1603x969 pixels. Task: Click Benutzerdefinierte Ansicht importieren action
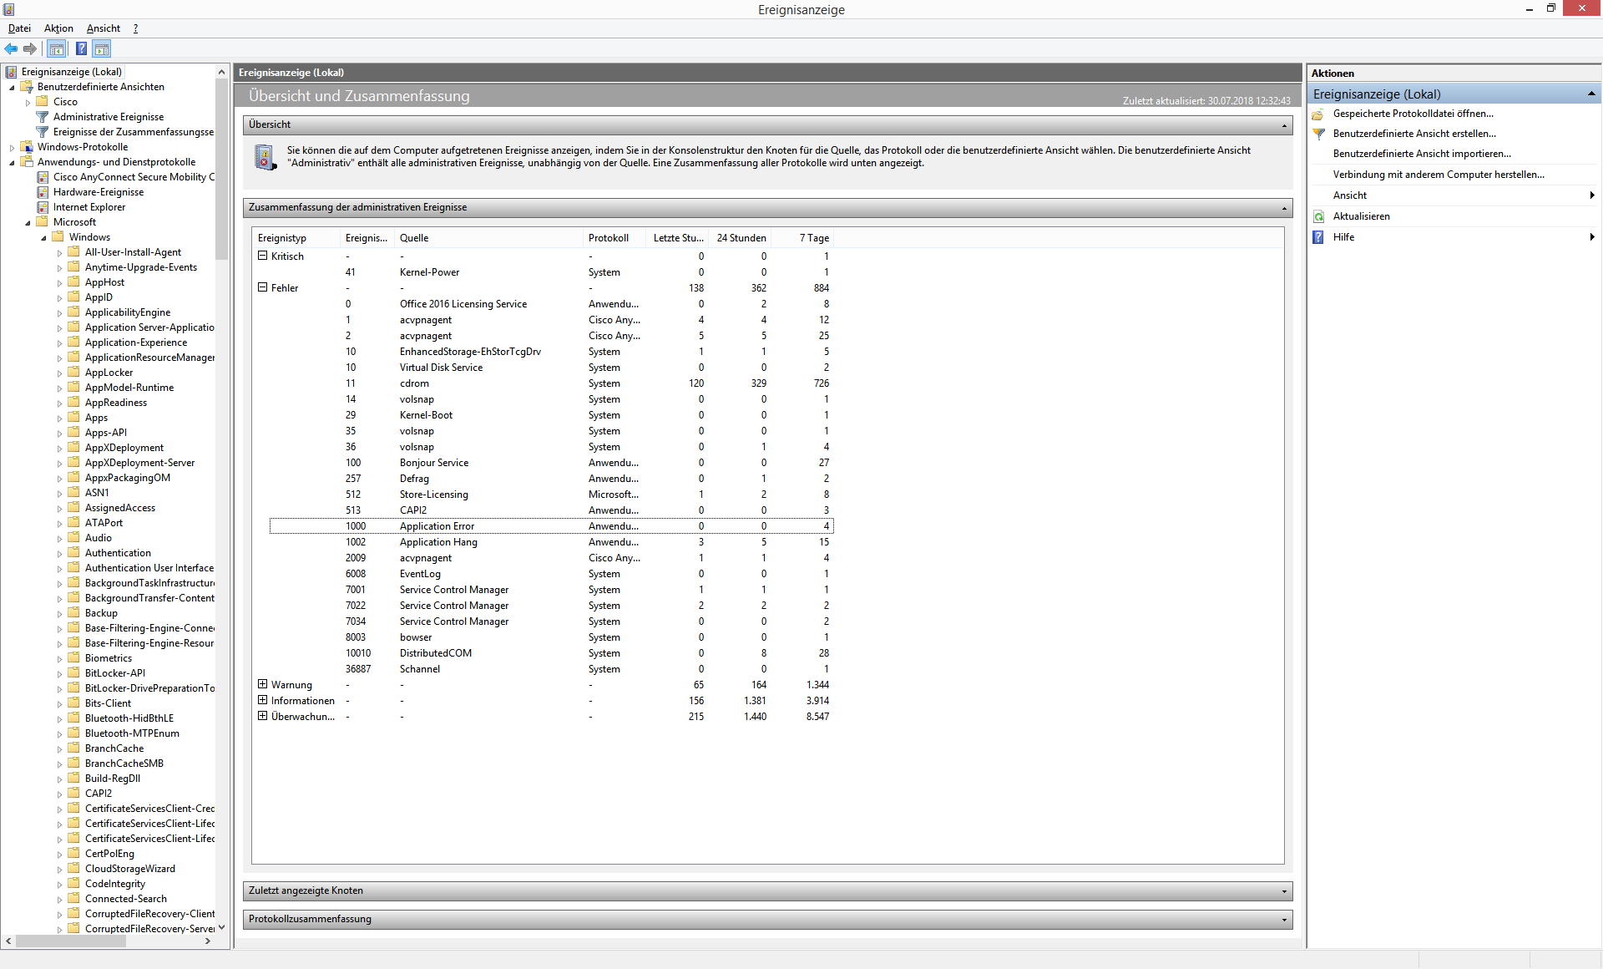1421,154
